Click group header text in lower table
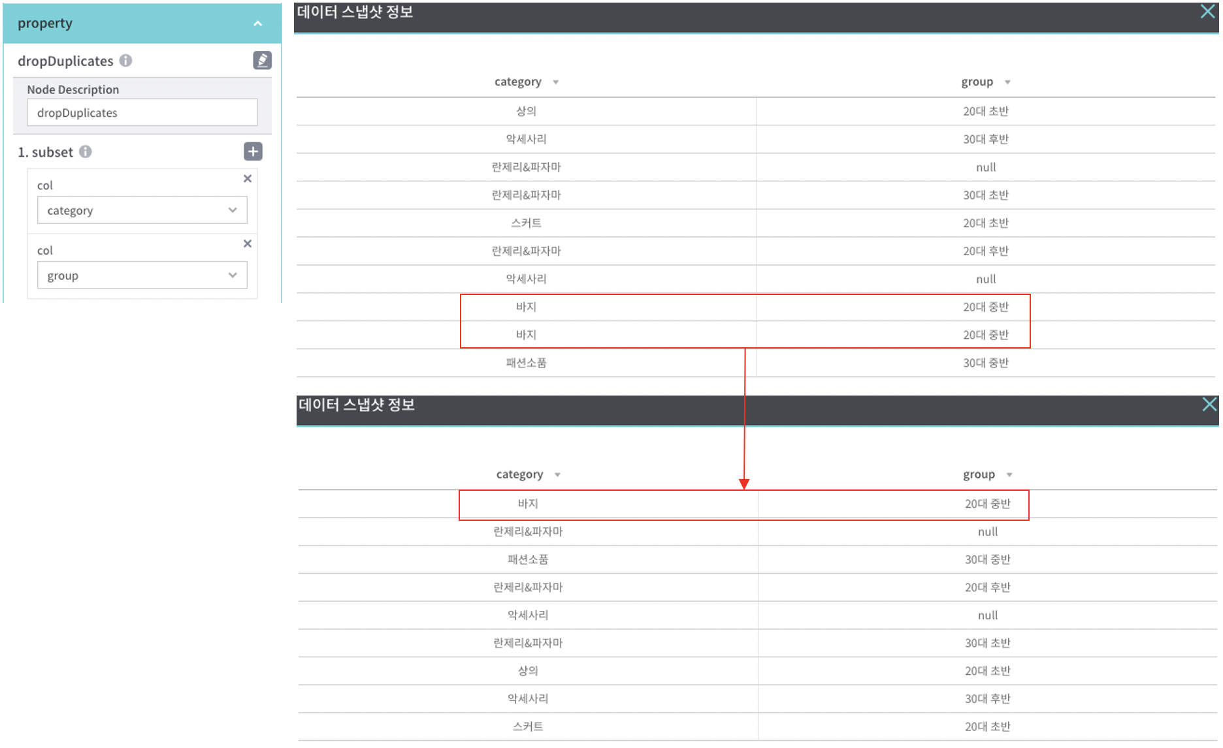The image size is (1223, 748). click(979, 475)
